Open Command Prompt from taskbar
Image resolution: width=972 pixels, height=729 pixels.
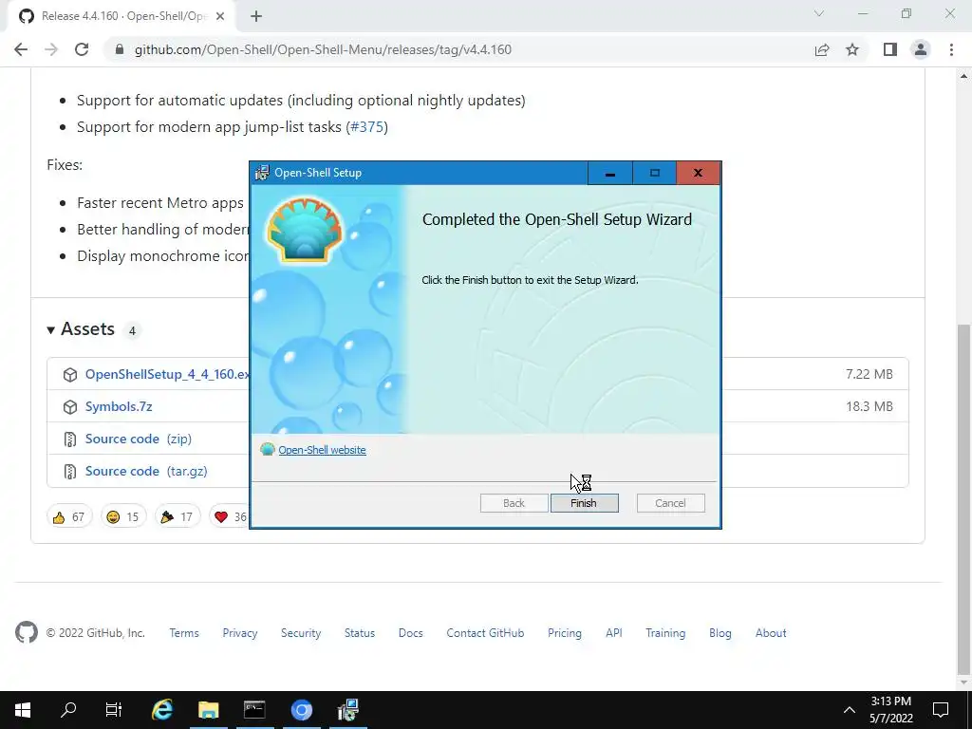click(x=254, y=710)
